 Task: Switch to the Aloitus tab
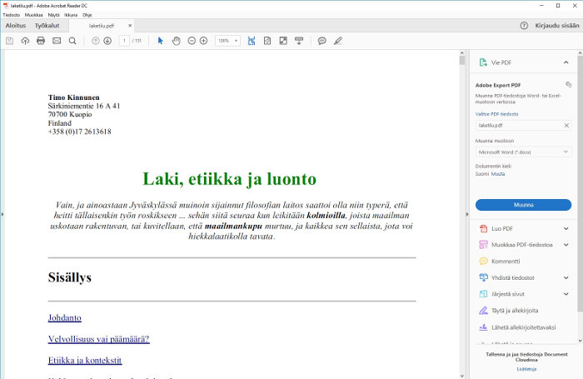coord(16,26)
